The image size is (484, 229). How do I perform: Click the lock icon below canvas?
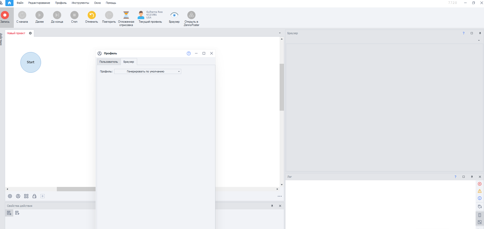click(x=34, y=196)
